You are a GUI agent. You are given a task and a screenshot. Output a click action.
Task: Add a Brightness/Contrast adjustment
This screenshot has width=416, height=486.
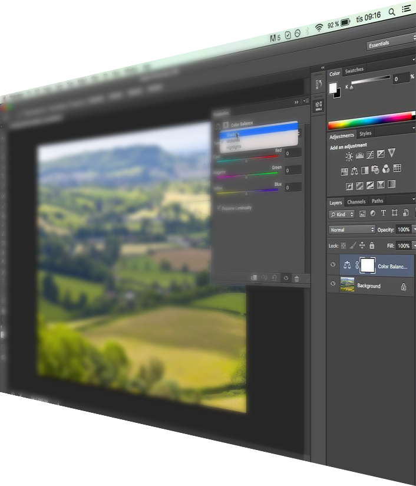pos(349,156)
